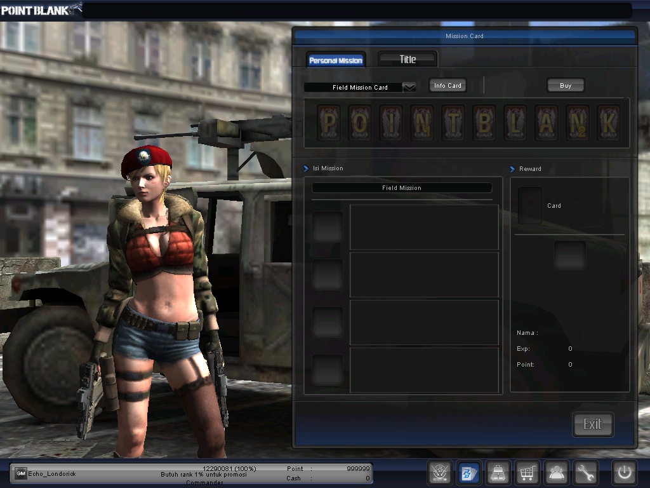Click the Exit button
The width and height of the screenshot is (650, 488).
[593, 424]
